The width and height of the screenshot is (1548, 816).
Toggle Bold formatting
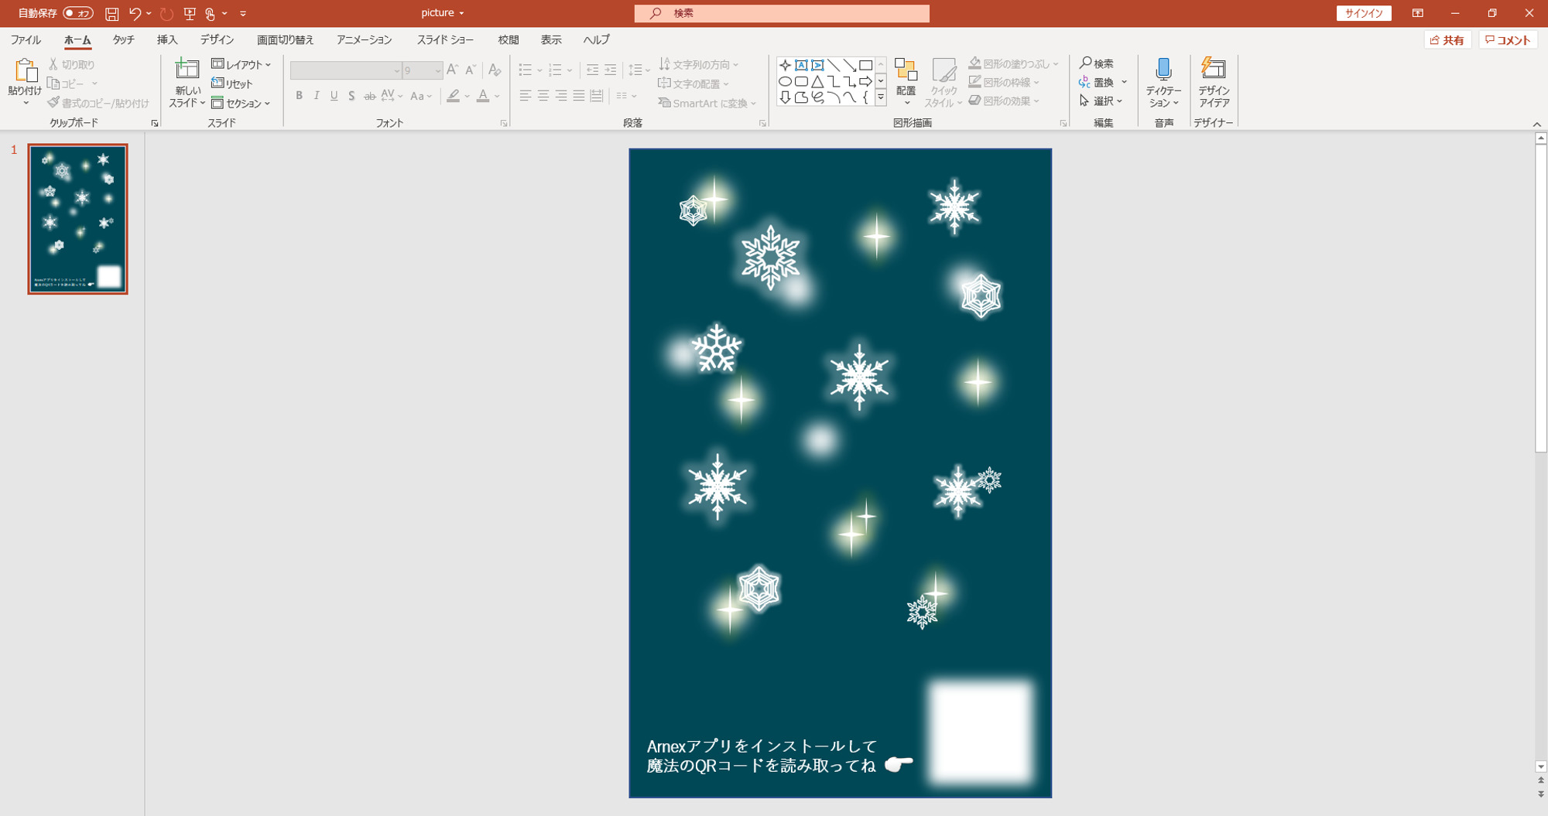point(299,96)
